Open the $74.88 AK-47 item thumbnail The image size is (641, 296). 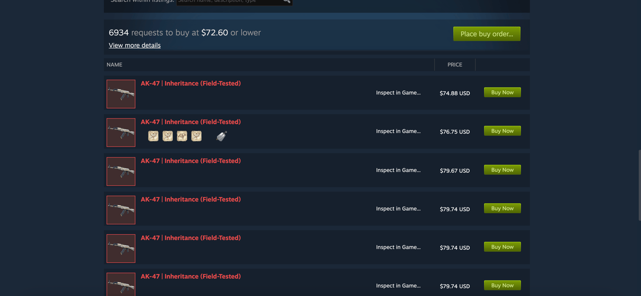pos(121,94)
